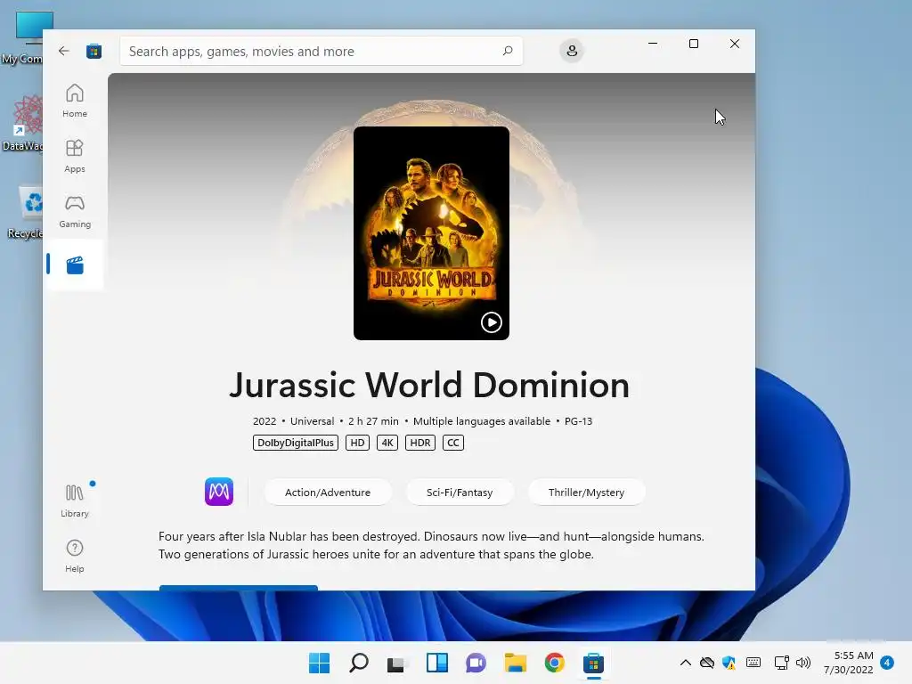Image resolution: width=912 pixels, height=684 pixels.
Task: Expand the hidden system tray icons chevron
Action: (686, 663)
